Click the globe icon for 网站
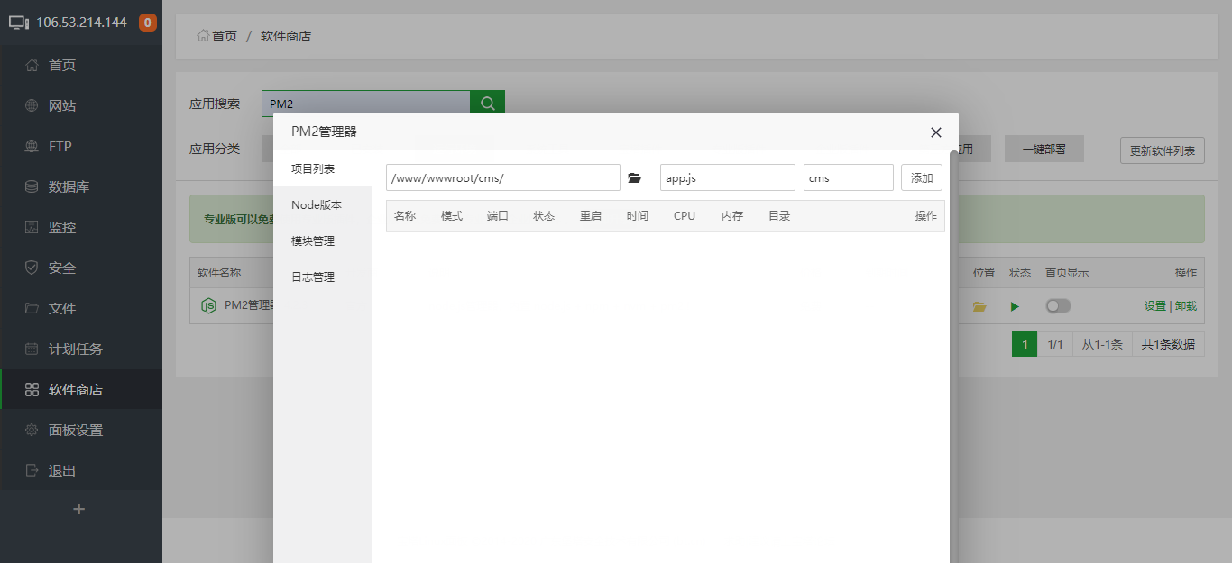 coord(32,105)
